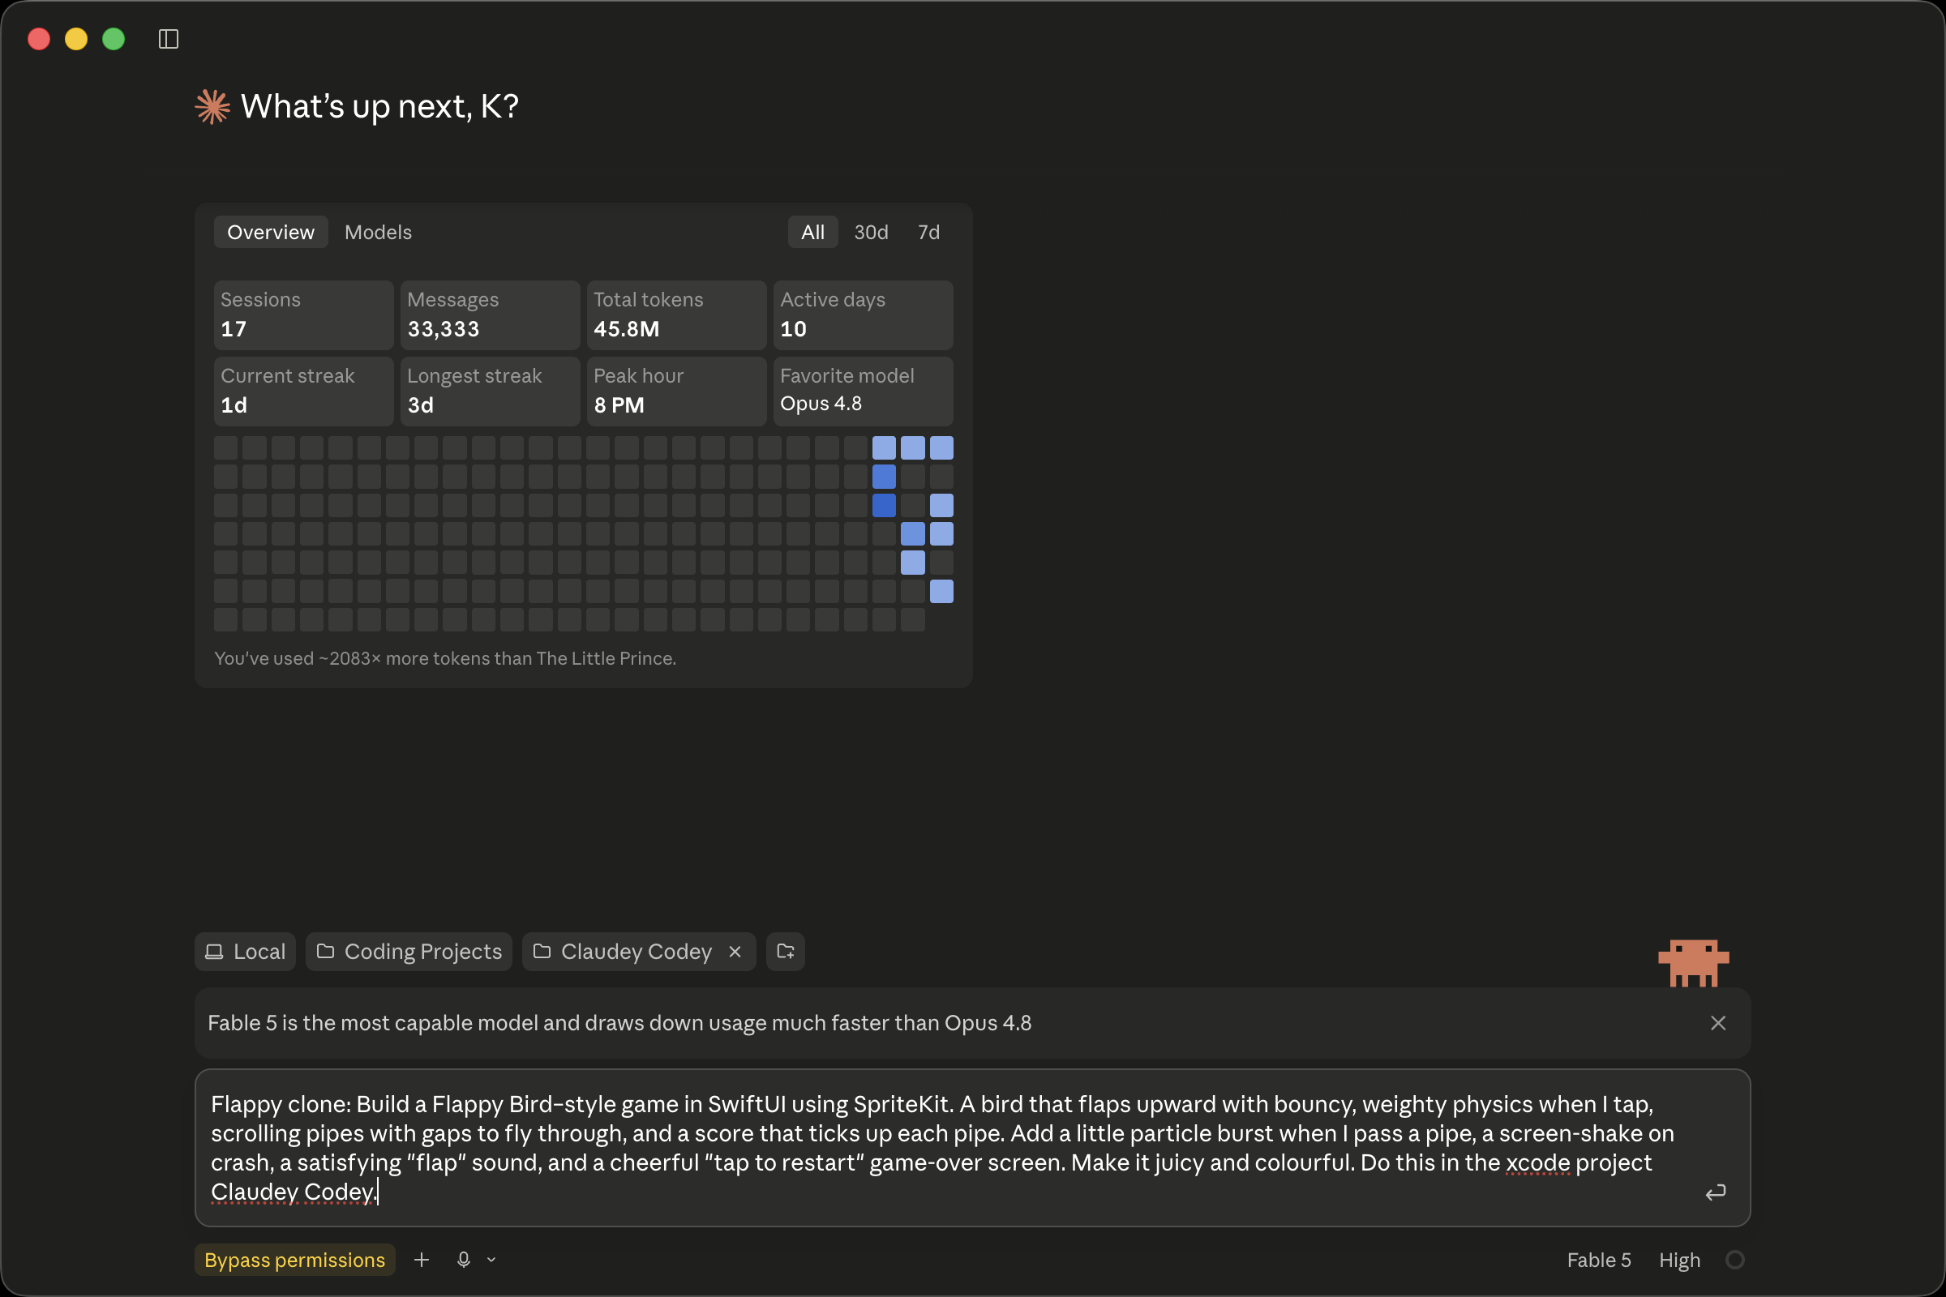Image resolution: width=1946 pixels, height=1297 pixels.
Task: Click the plus attachment icon
Action: coord(421,1260)
